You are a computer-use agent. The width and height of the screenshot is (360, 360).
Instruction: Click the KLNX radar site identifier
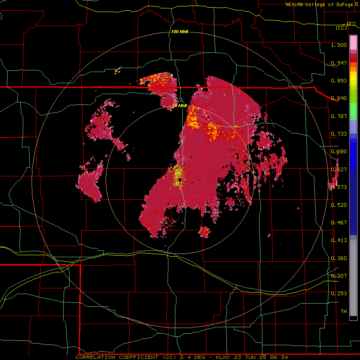[x=224, y=357]
